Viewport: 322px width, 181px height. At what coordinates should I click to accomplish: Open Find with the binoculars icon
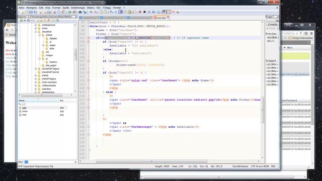pyautogui.click(x=80, y=12)
